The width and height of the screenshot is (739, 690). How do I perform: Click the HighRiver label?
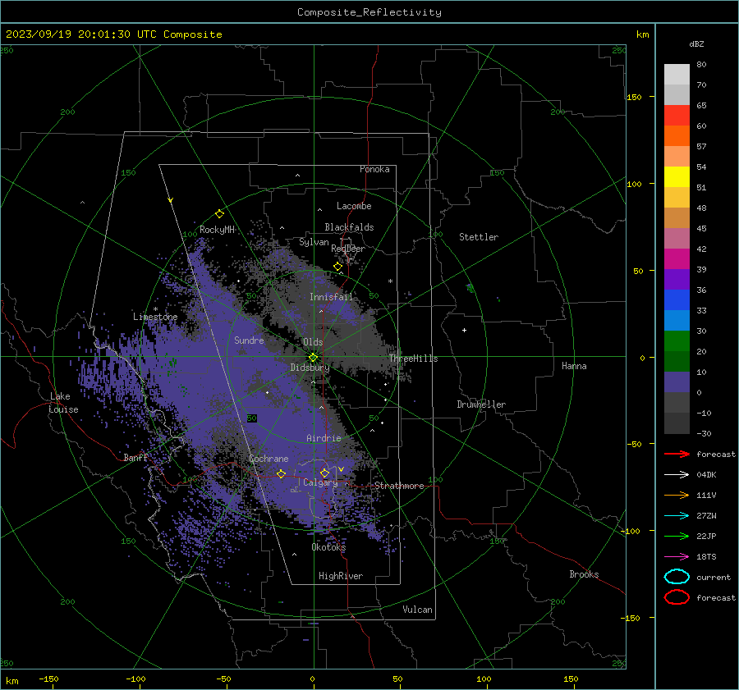point(341,576)
